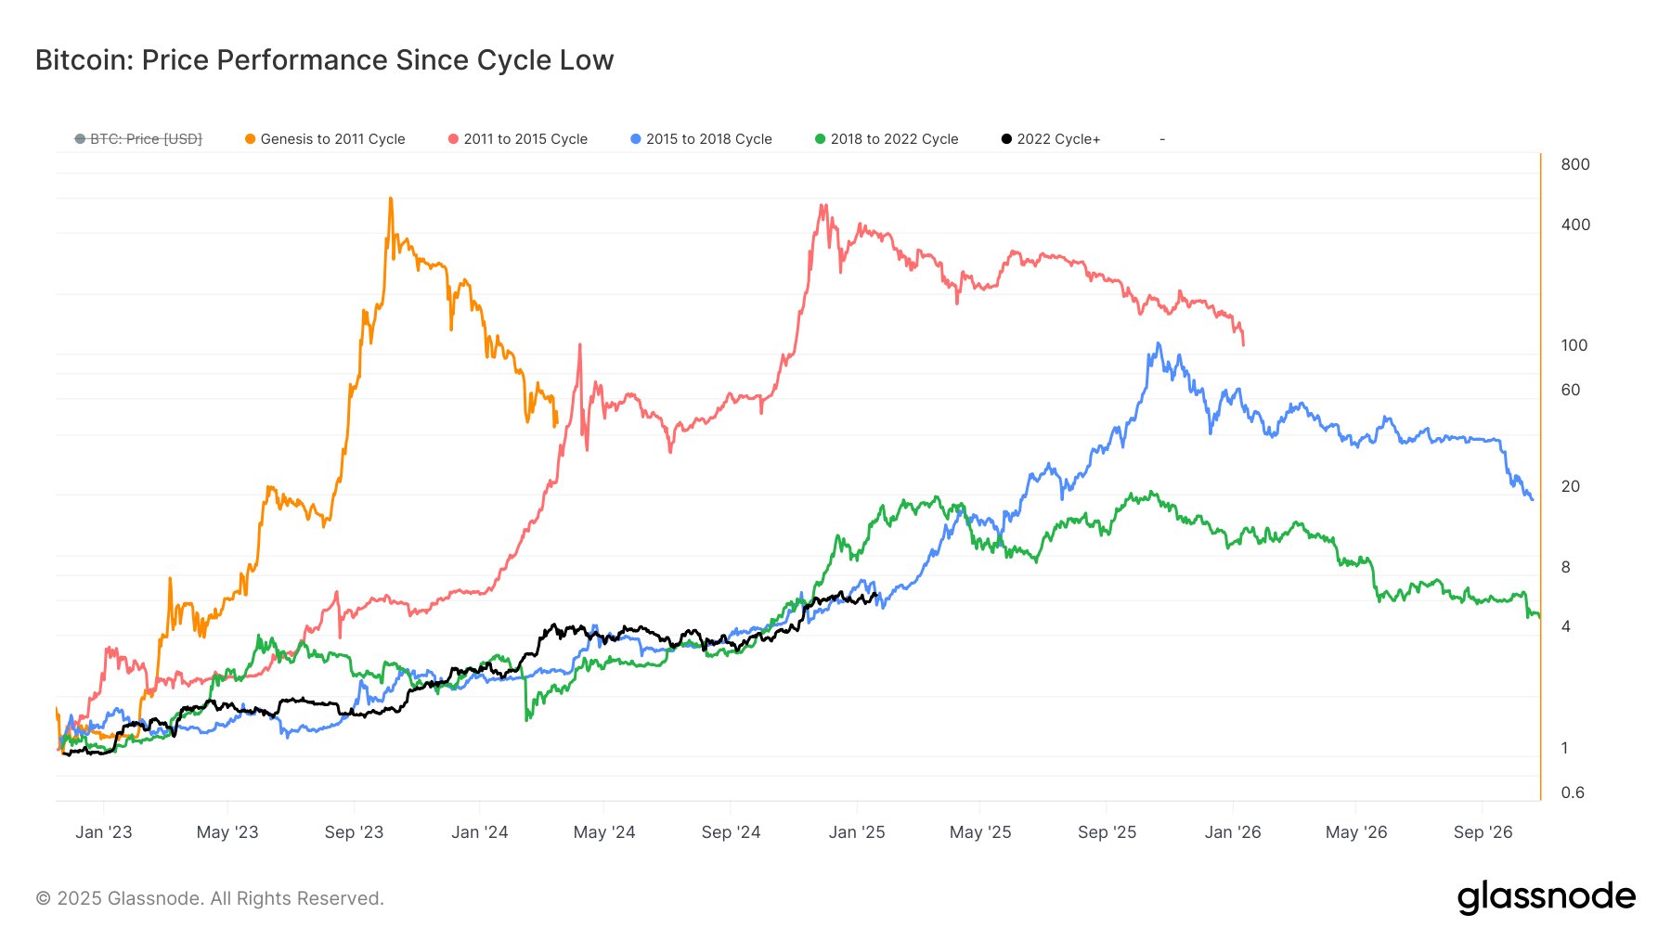Click the green 2018 to 2022 legend dot
1671x940 pixels.
point(820,139)
